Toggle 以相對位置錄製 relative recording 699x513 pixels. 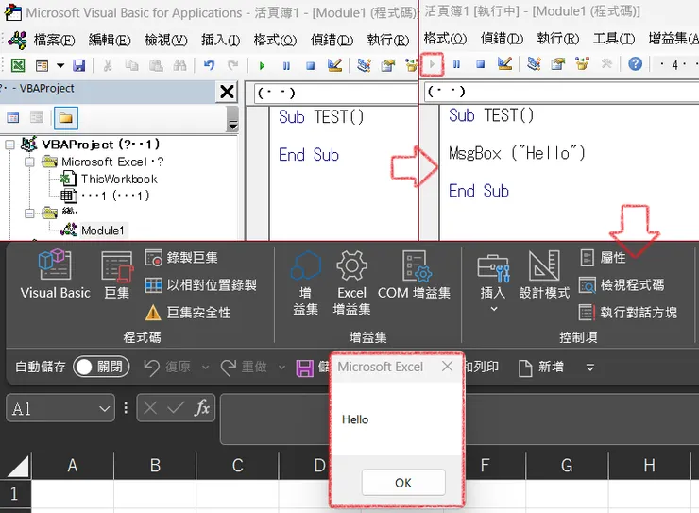(200, 285)
